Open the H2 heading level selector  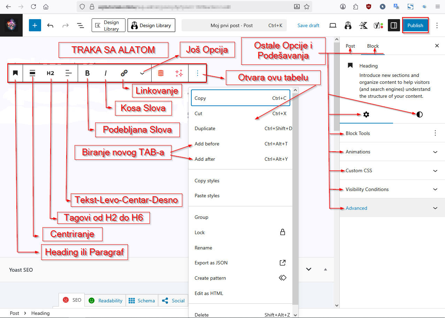coord(51,73)
